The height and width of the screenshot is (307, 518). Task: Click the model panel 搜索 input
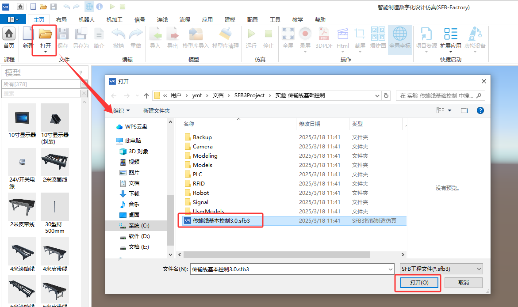coord(41,94)
